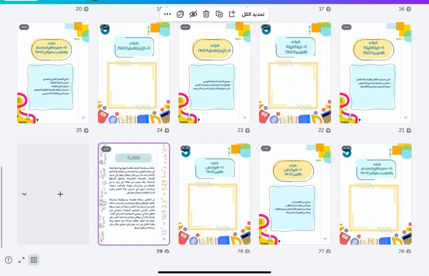Open the options menu on page 25 thumbnail
This screenshot has width=429, height=276.
pyautogui.click(x=24, y=27)
